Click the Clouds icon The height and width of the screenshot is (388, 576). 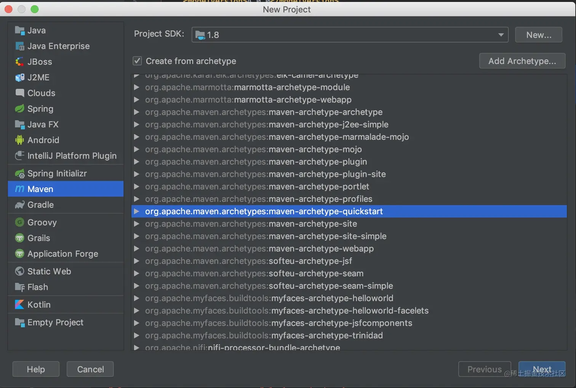[x=19, y=93]
